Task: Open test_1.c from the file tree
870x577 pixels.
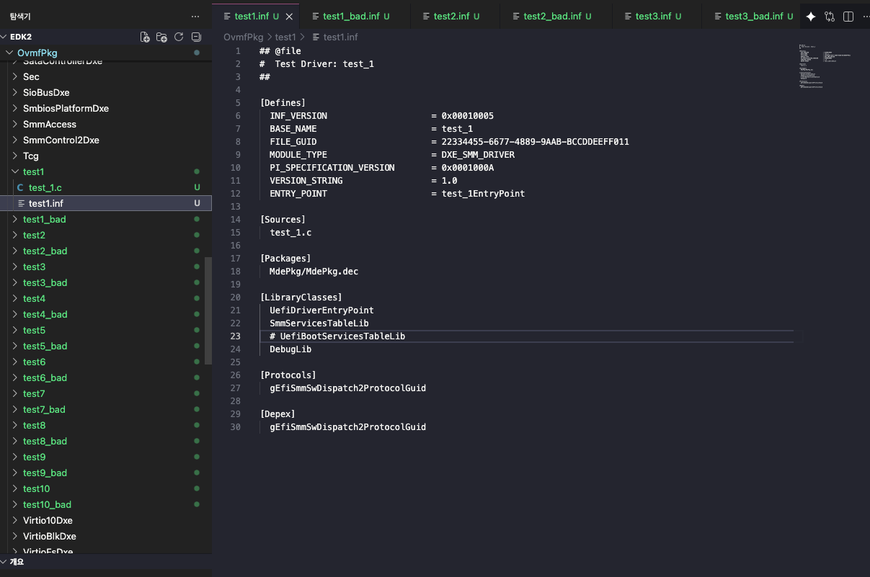Action: (x=45, y=187)
